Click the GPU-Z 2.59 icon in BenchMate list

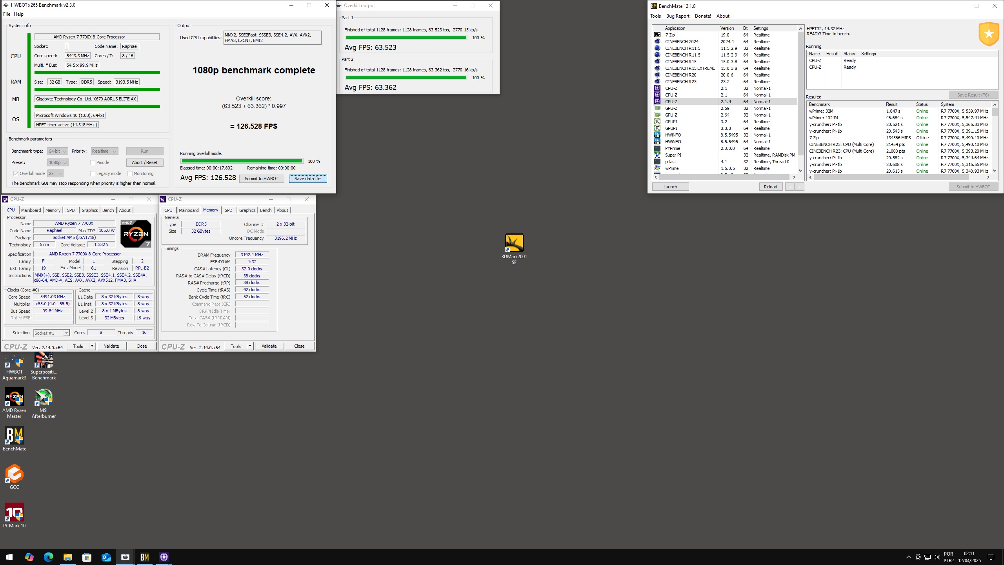tap(657, 108)
